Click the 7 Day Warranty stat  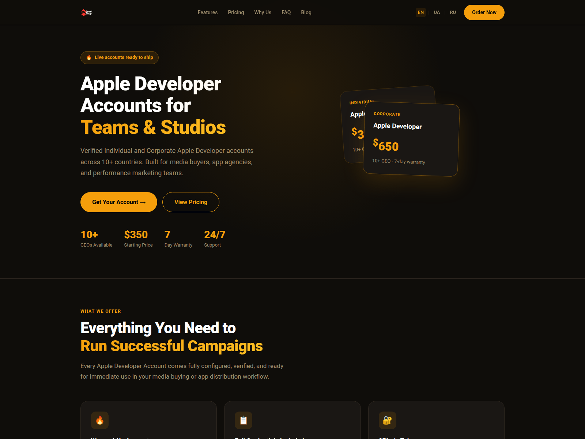tap(178, 239)
